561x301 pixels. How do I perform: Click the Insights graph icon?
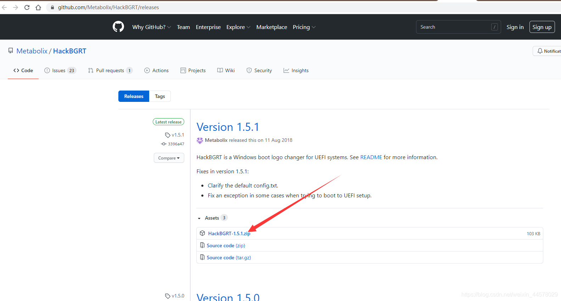point(286,70)
